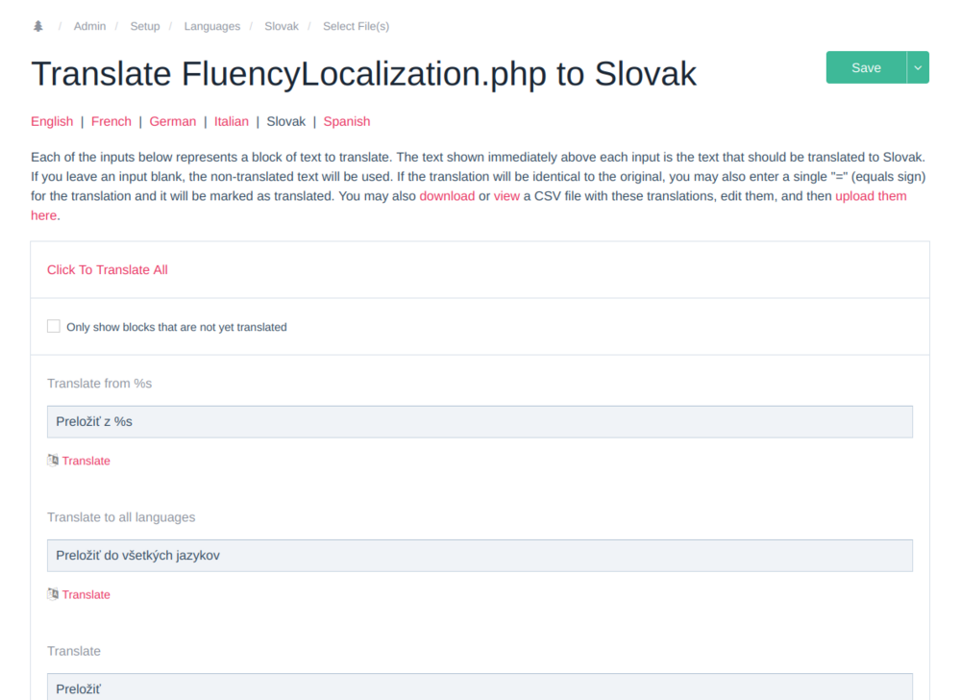Check 'Only show blocks not yet translated'

[x=54, y=327]
